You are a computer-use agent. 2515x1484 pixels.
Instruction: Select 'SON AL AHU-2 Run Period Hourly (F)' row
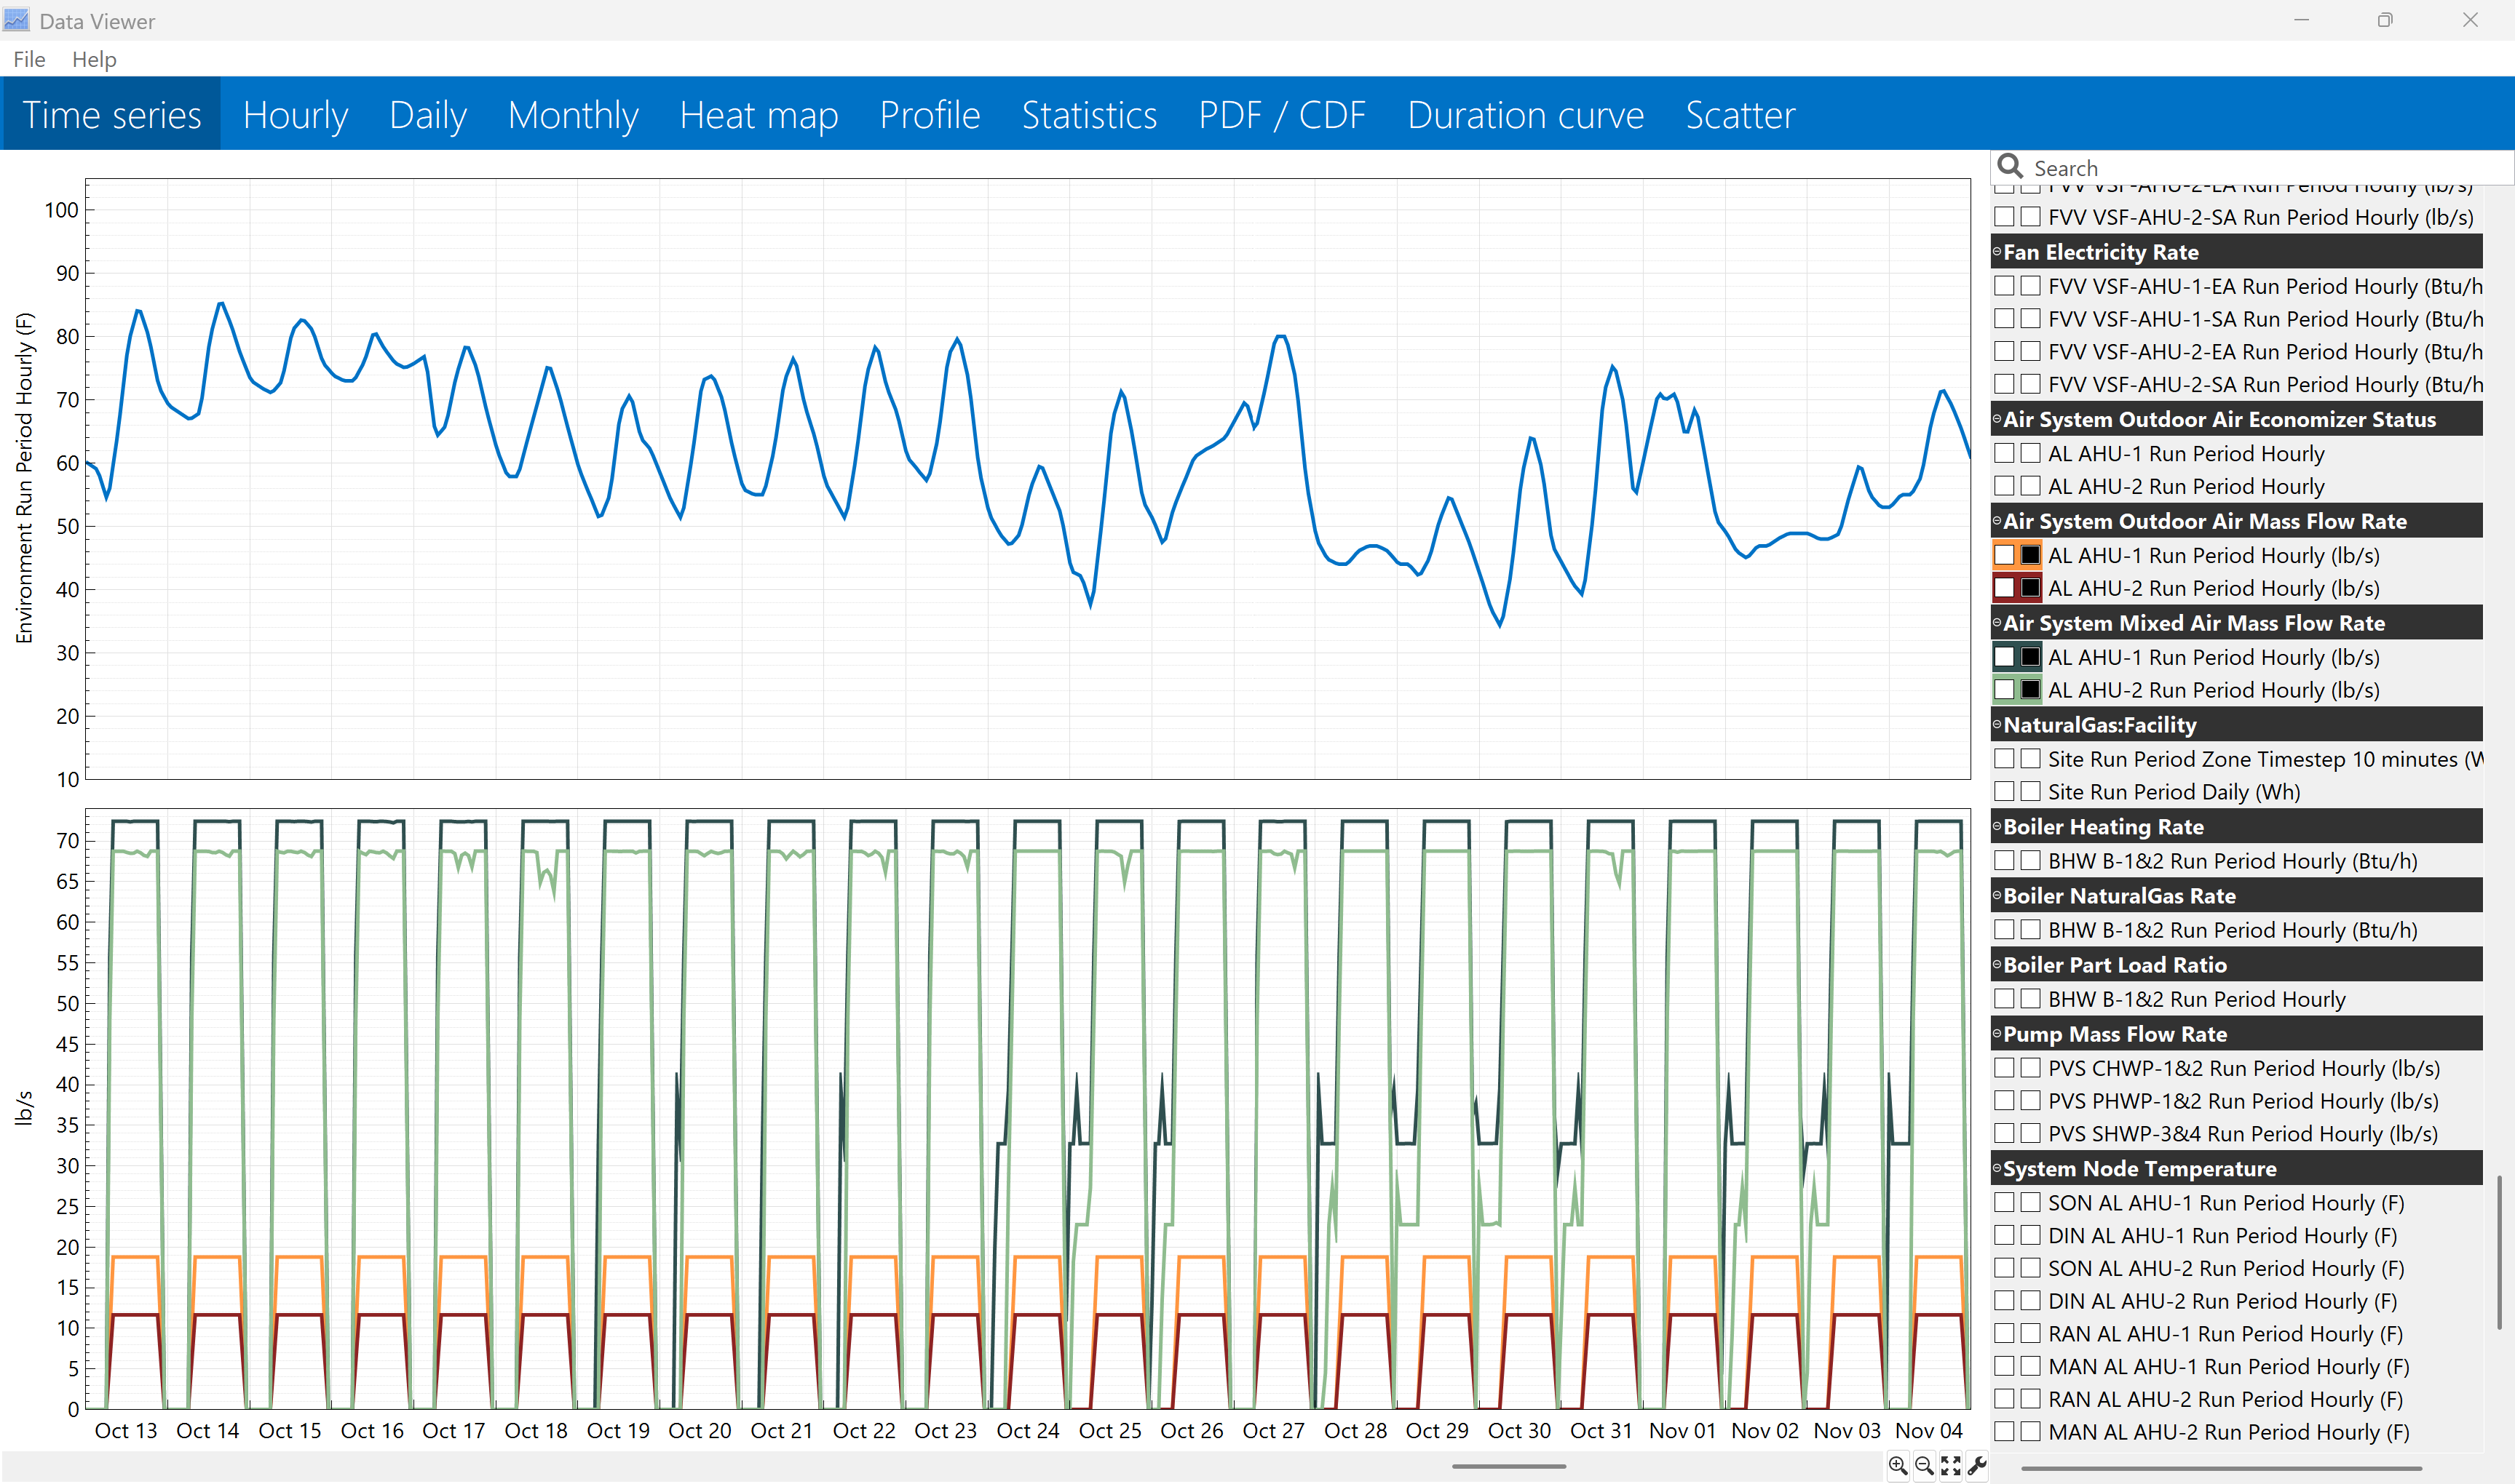point(2237,1269)
